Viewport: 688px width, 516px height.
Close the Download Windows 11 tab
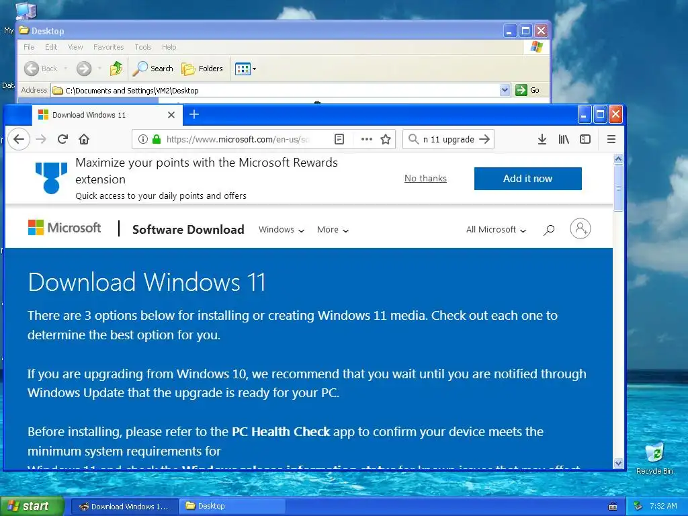[x=171, y=115]
